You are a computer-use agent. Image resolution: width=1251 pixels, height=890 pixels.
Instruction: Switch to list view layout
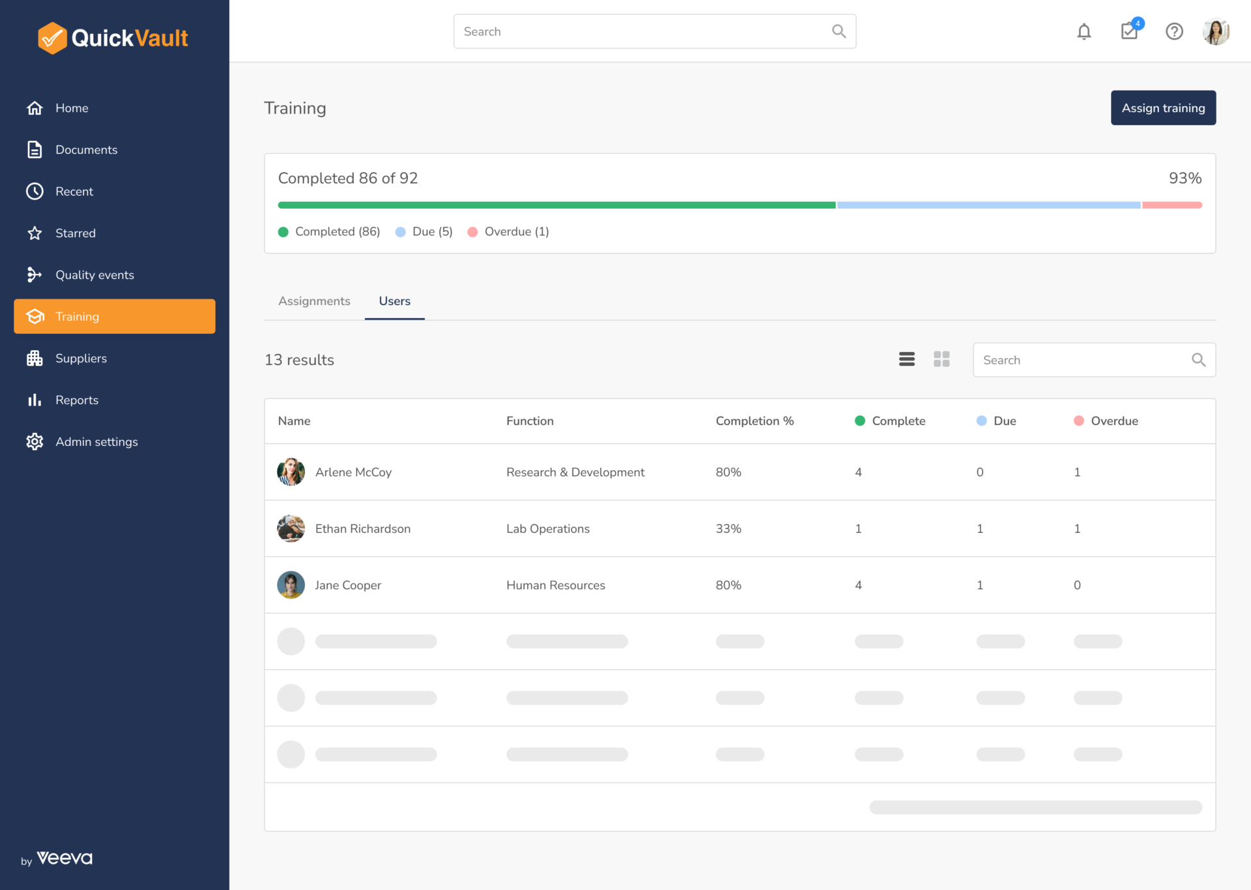click(906, 359)
